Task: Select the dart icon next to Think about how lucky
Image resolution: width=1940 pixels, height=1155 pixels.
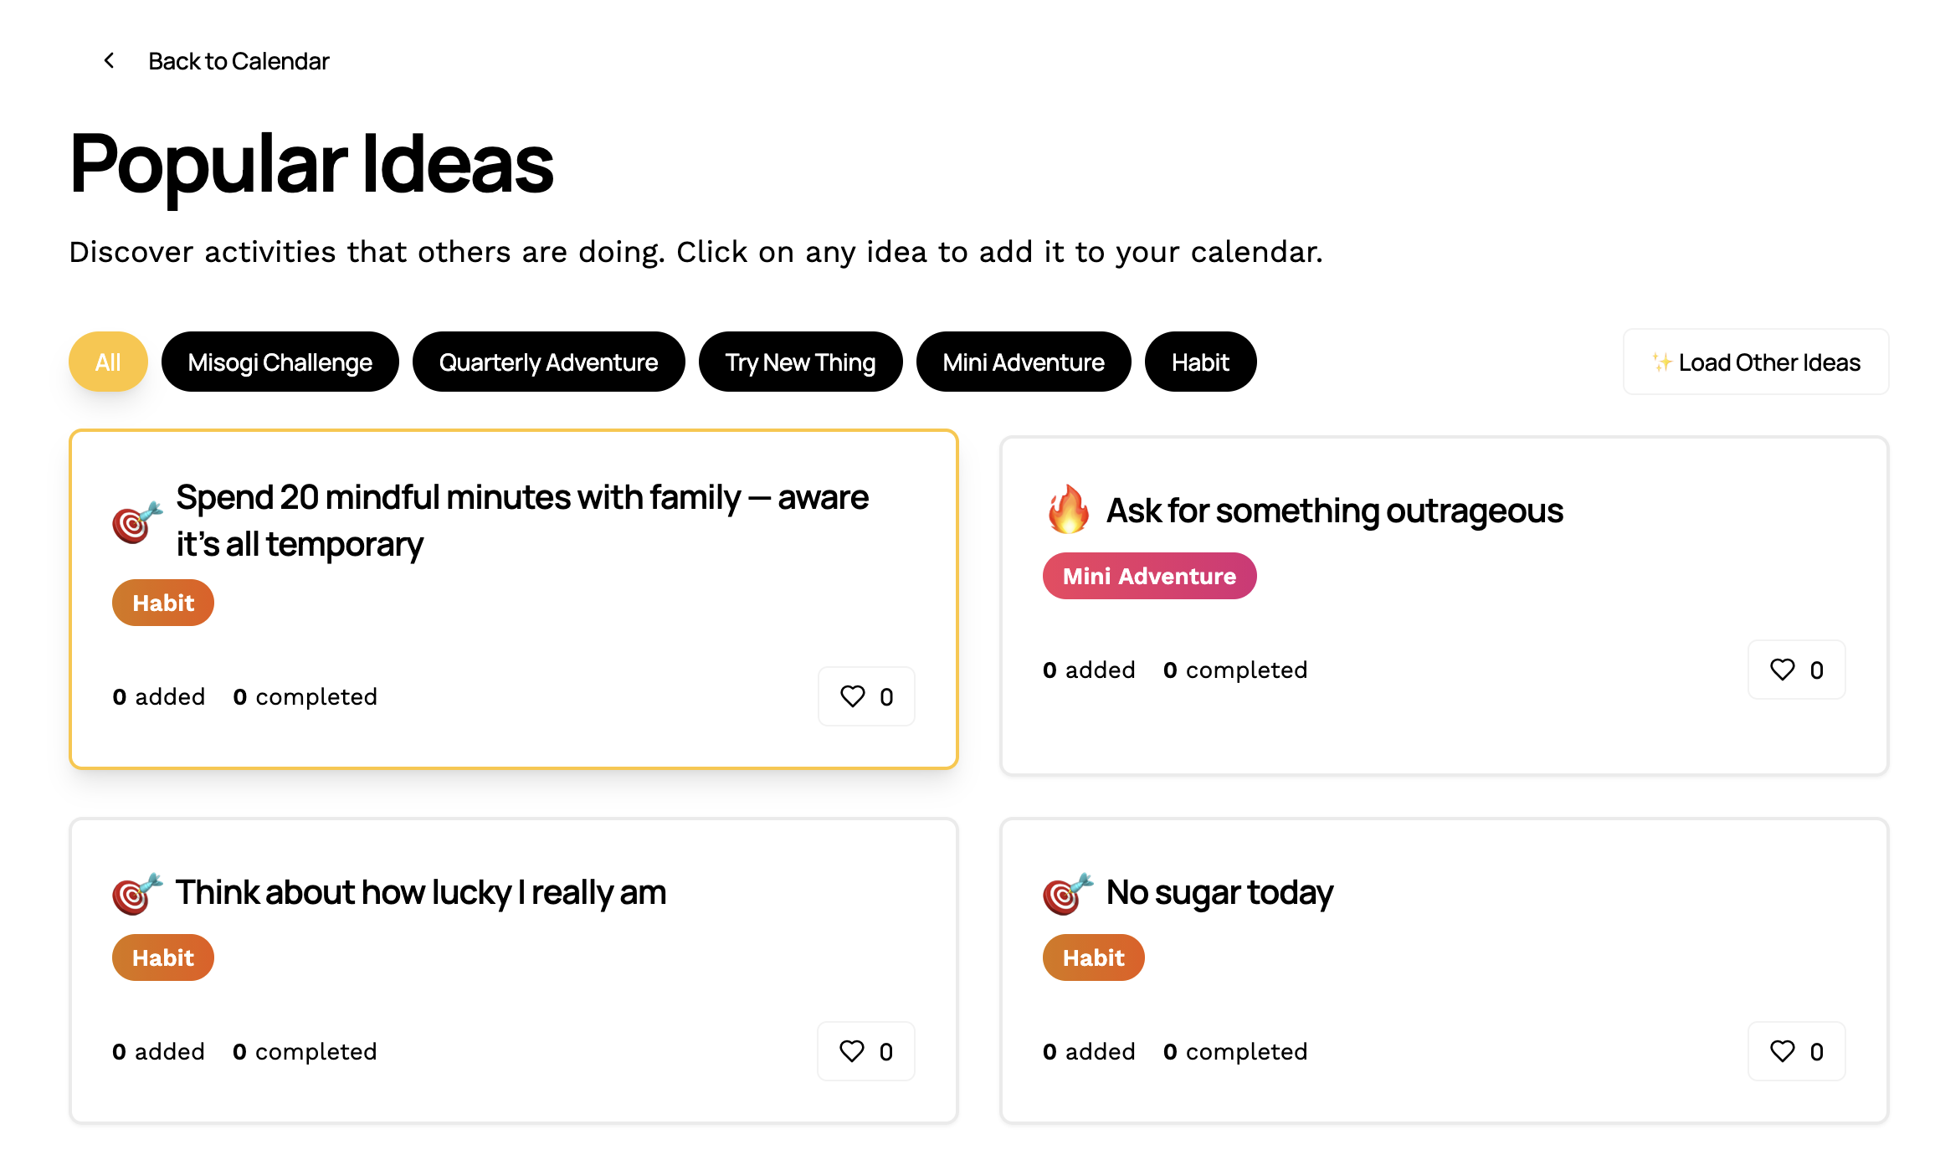Action: click(134, 892)
